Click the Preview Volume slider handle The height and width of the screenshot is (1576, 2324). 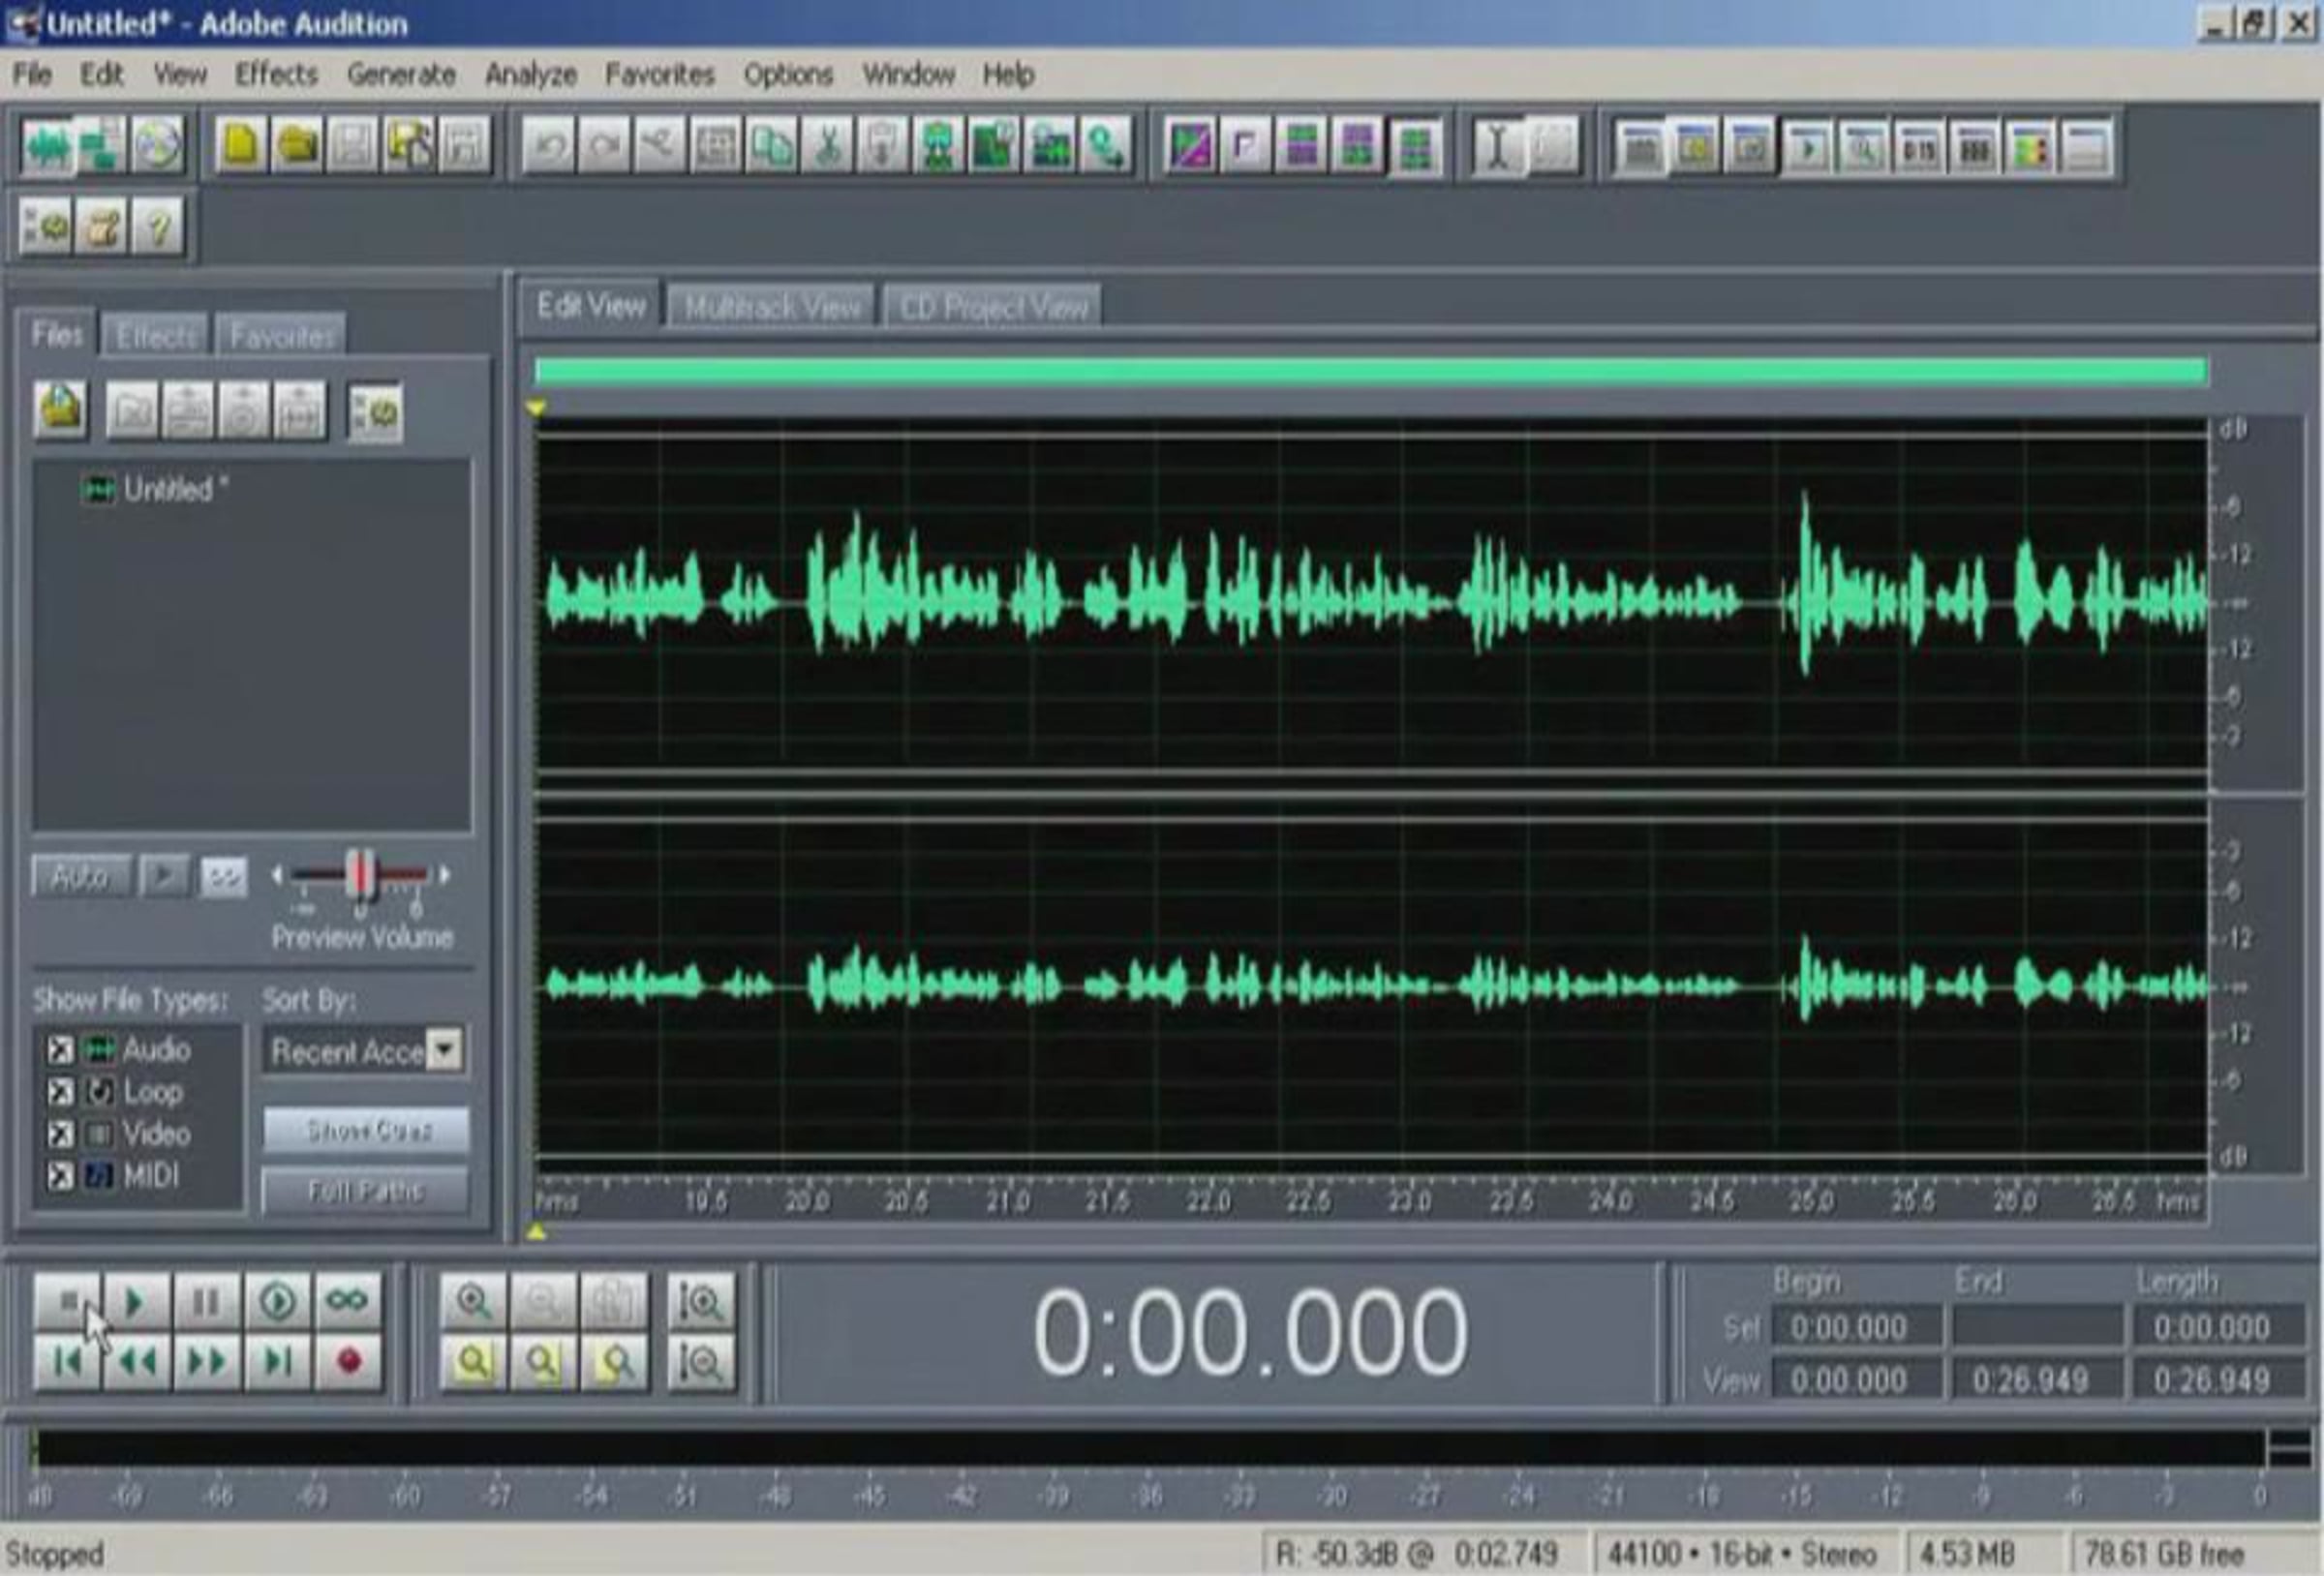[x=361, y=875]
